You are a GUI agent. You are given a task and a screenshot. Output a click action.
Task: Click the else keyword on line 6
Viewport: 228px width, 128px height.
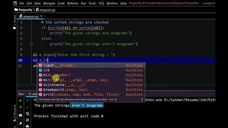(x=46, y=38)
